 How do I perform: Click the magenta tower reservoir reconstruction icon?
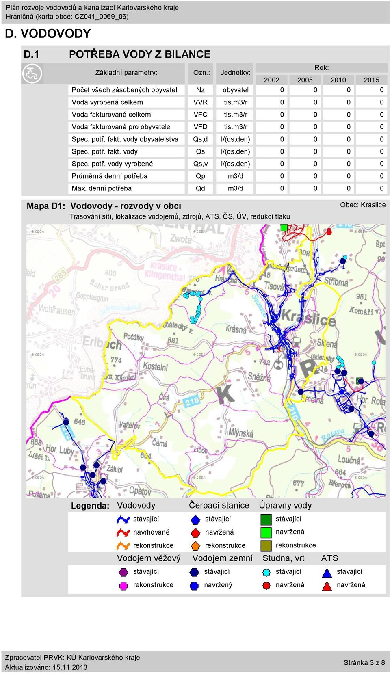(x=123, y=585)
